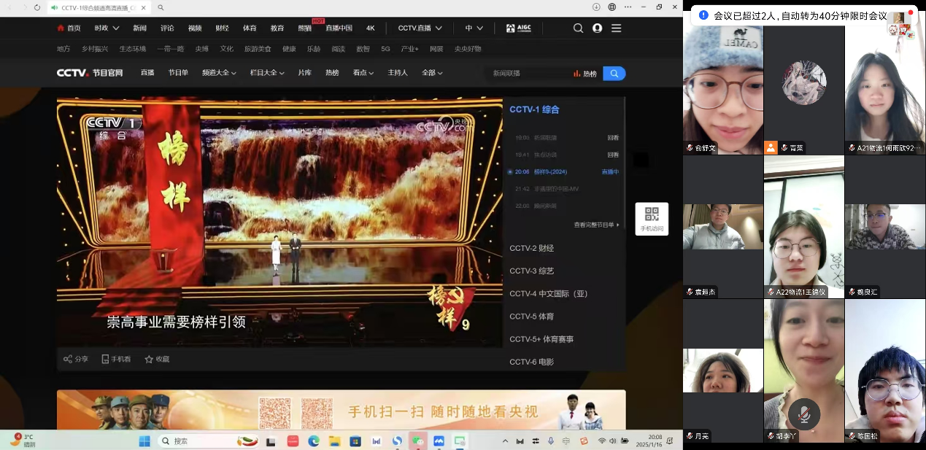Screen dimensions: 926x450
Task: Expand the 频道大全 dropdown
Action: 219,73
